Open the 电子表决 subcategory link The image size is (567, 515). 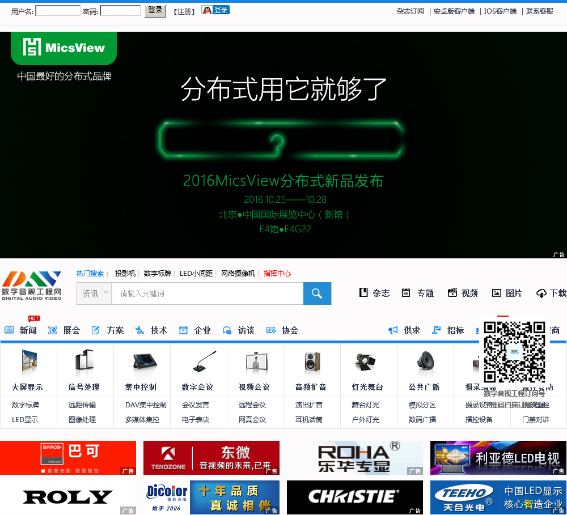click(x=196, y=420)
